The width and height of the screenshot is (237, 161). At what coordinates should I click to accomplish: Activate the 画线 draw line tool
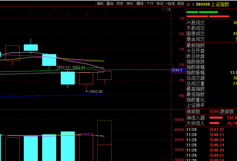tap(140, 4)
